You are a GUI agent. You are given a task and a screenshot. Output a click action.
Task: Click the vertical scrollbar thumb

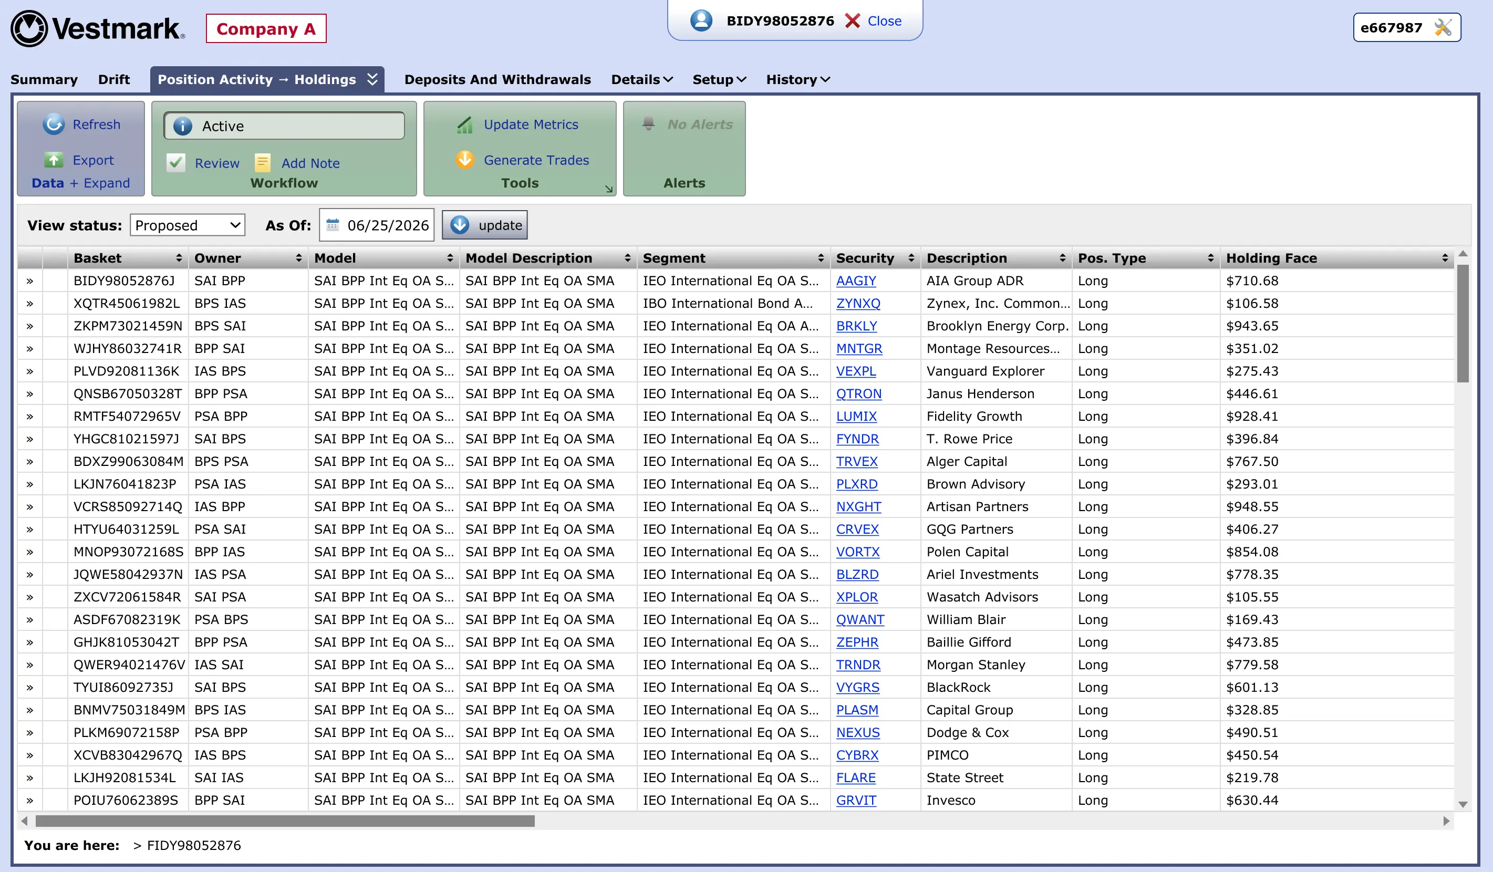1463,324
